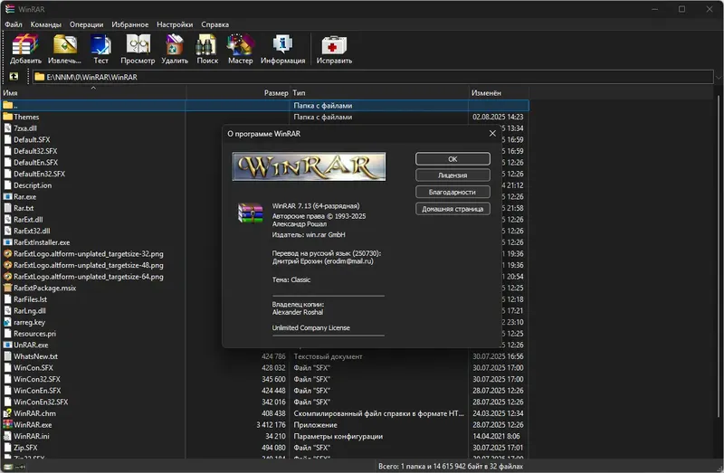Image resolution: width=724 pixels, height=473 pixels.
Task: Launch the Мастер (Wizard) tool
Action: [x=240, y=49]
